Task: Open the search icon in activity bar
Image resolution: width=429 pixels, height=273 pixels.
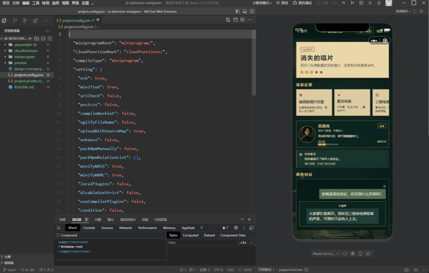Action: click(x=15, y=21)
